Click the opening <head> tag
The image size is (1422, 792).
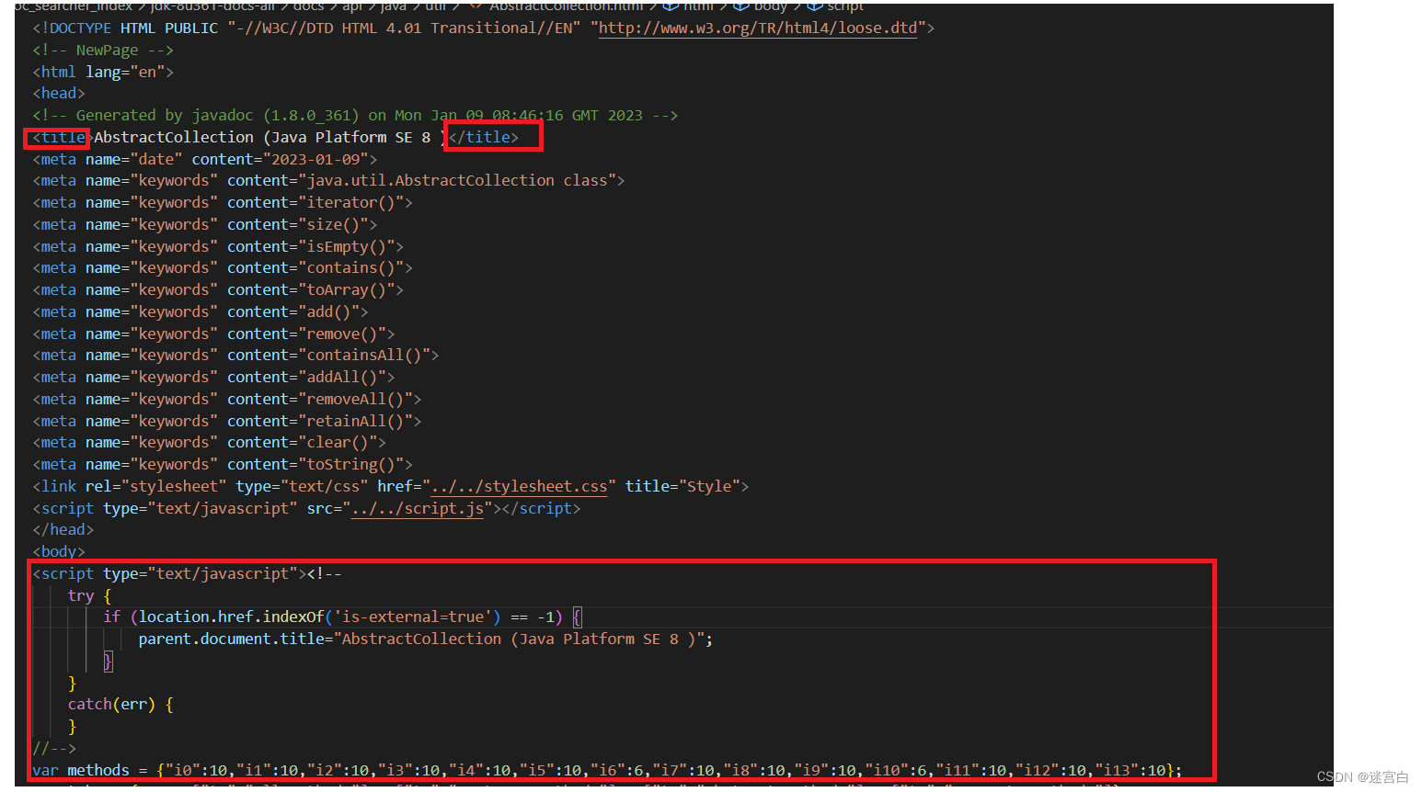59,93
